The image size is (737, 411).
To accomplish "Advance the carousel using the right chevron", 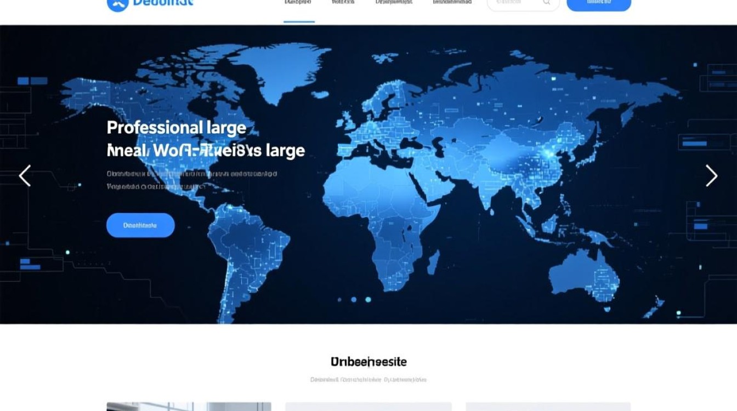I will click(x=711, y=176).
